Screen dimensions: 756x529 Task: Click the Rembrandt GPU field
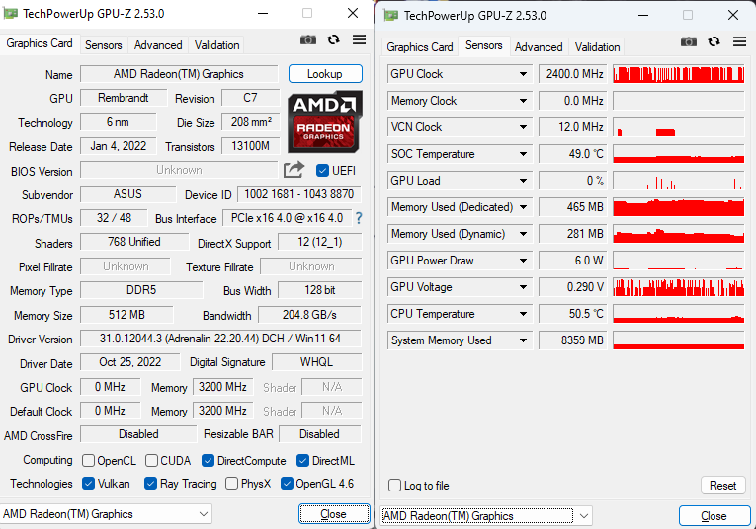[124, 98]
